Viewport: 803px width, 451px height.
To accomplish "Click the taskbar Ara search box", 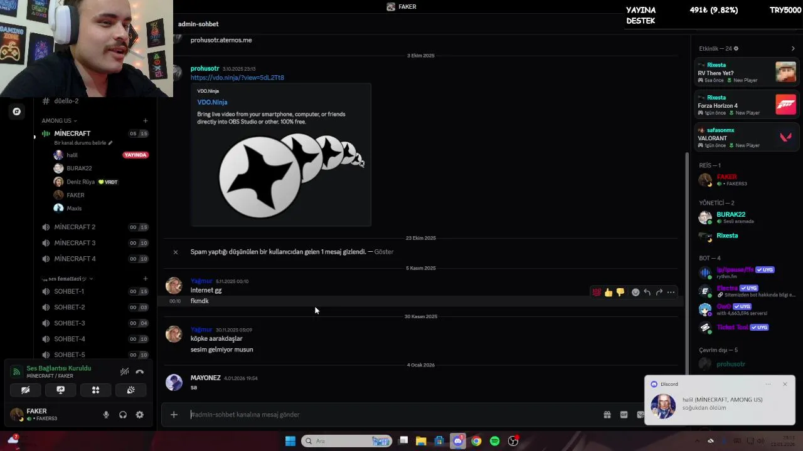I will point(346,441).
